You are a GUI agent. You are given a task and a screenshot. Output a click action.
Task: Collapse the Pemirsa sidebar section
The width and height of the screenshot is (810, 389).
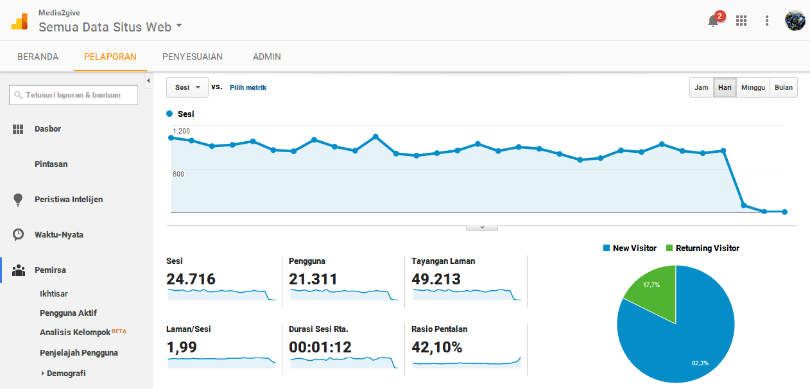tap(50, 270)
